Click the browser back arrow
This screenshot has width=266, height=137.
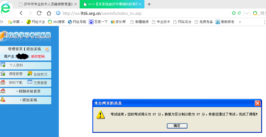21,13
